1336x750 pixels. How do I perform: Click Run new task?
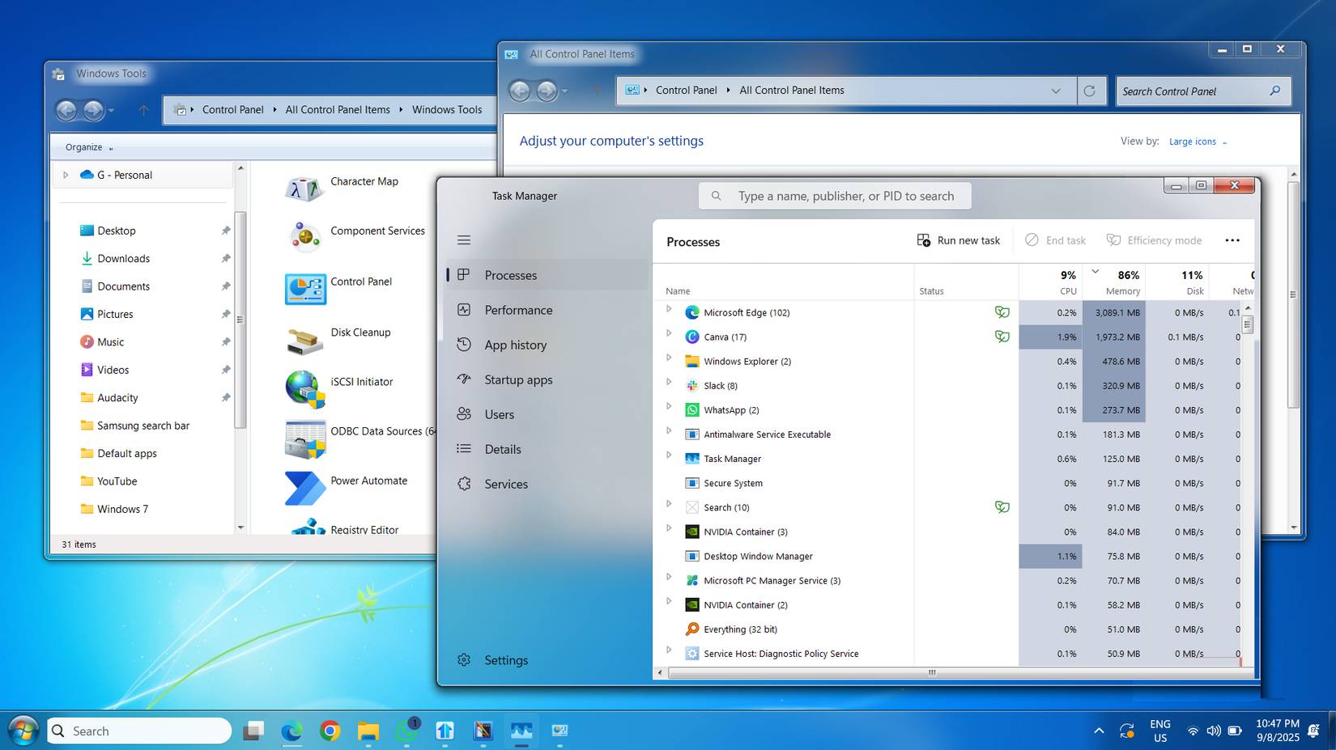pos(959,239)
